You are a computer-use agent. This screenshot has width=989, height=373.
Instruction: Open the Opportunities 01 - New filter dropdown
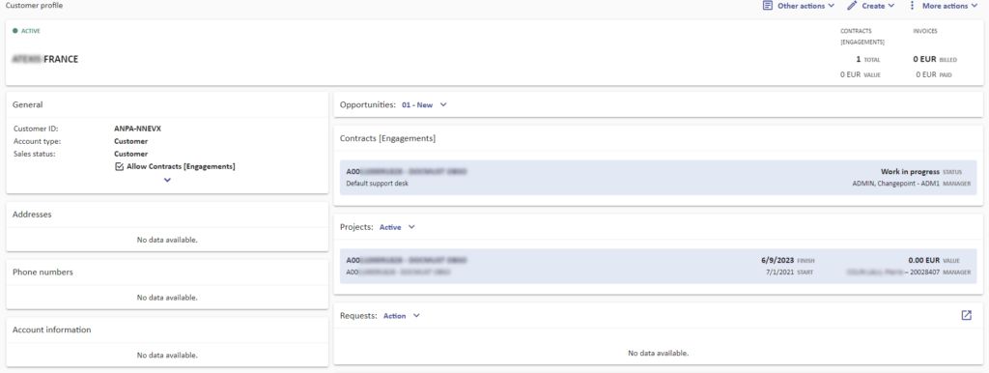pos(424,104)
